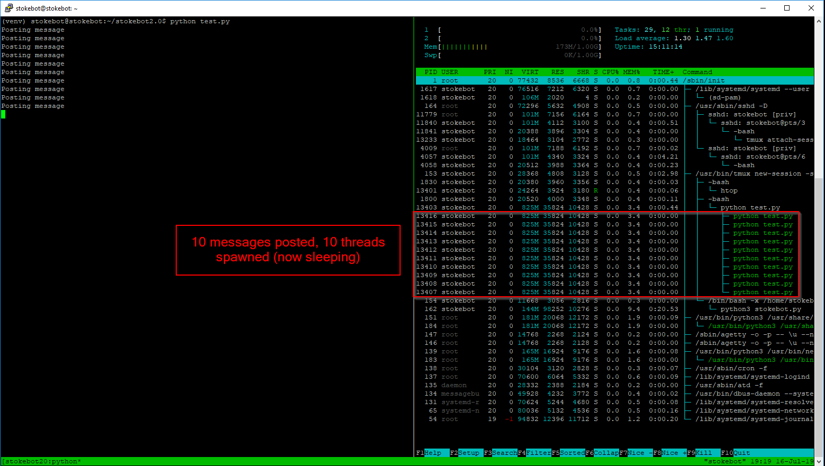Select the /usr/bin/tmux new-session row

click(615, 173)
